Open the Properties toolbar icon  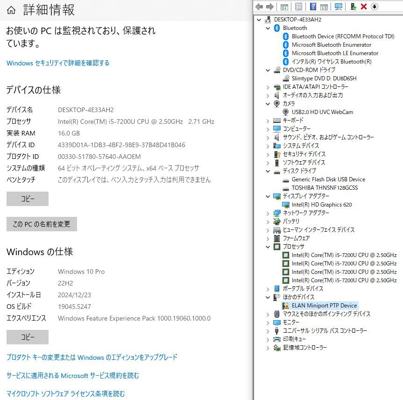[299, 7]
